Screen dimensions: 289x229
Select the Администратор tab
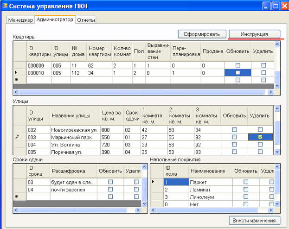tap(55, 20)
